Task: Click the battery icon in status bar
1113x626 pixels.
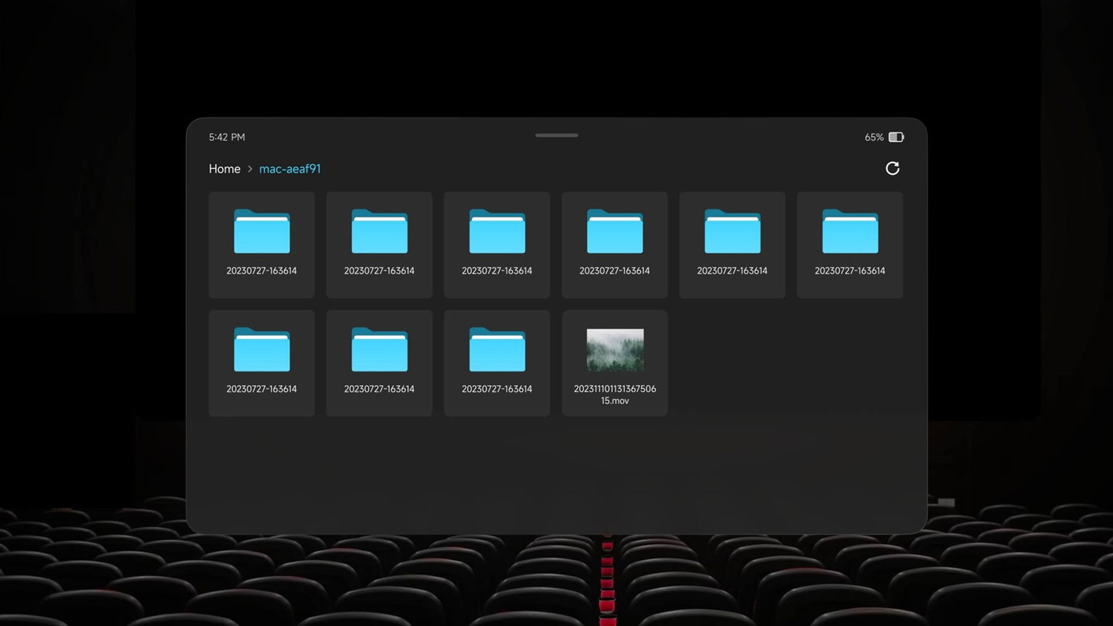Action: [x=896, y=137]
